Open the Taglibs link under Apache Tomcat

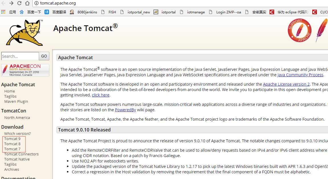click(x=10, y=96)
